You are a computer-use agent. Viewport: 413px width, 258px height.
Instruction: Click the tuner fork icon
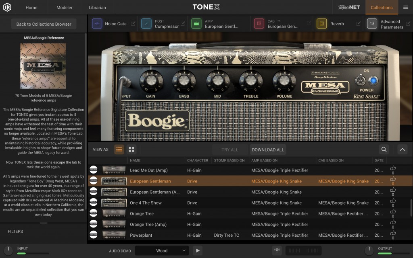277,250
